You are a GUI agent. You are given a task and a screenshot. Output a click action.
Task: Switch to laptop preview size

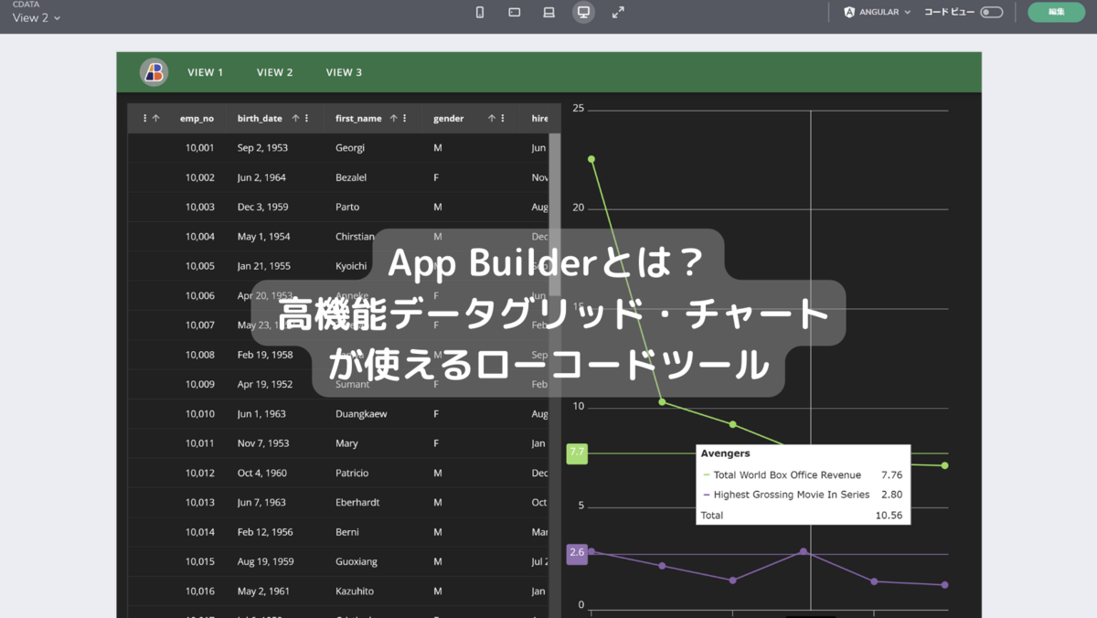[548, 12]
